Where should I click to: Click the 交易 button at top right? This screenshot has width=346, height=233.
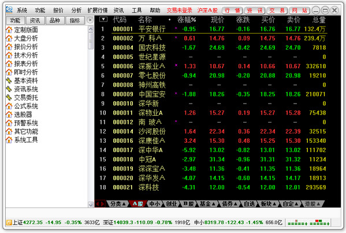[x=277, y=10]
